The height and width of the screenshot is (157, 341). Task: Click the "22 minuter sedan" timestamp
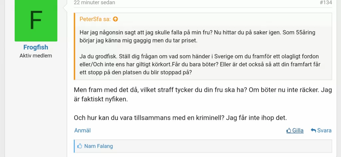click(94, 3)
